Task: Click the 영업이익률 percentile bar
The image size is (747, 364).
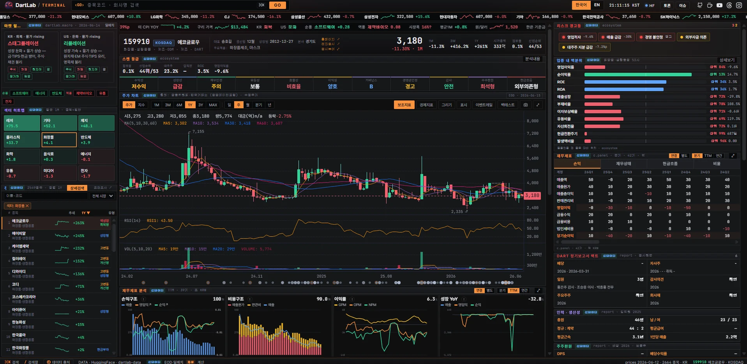Action: pyautogui.click(x=595, y=67)
